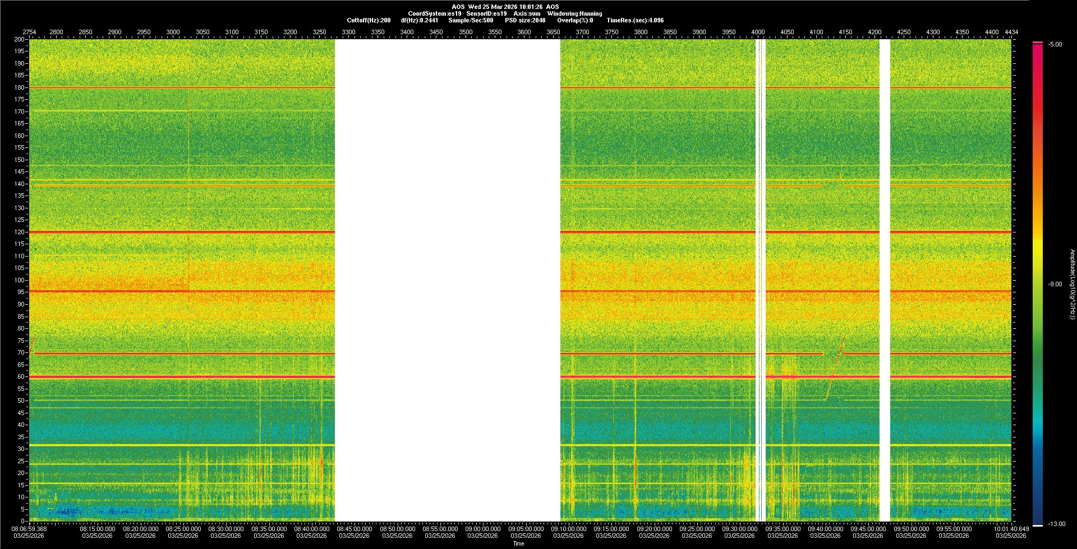Screen dimensions: 1077x549
Task: Click the Overlap(%):0 parameter text
Action: 575,20
